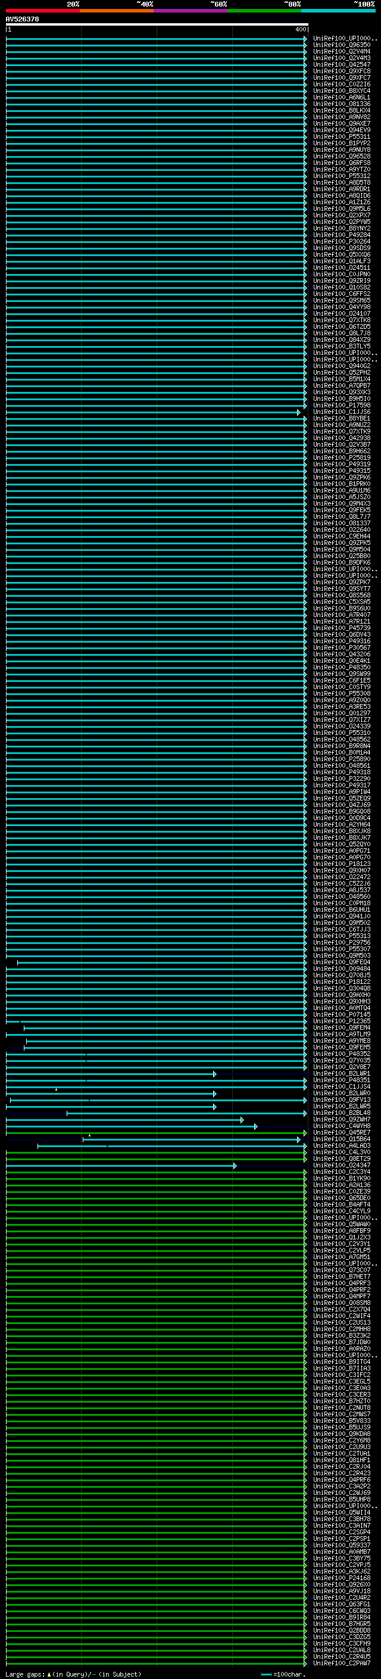Select hit label UniRef100_O81336
Image resolution: width=381 pixels, height=1679 pixels.
[342, 104]
